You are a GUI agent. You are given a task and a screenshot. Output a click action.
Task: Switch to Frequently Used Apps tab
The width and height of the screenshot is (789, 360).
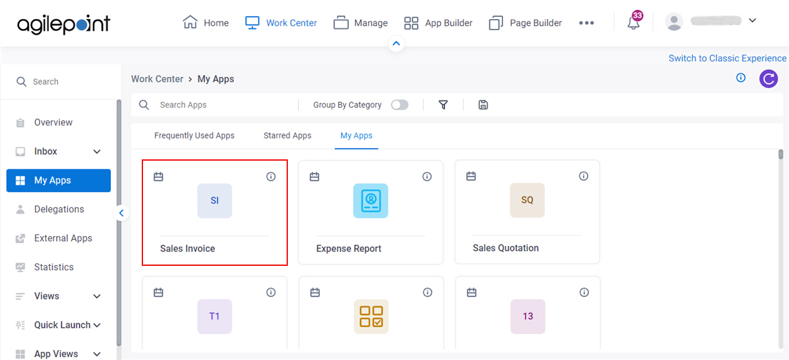tap(194, 135)
